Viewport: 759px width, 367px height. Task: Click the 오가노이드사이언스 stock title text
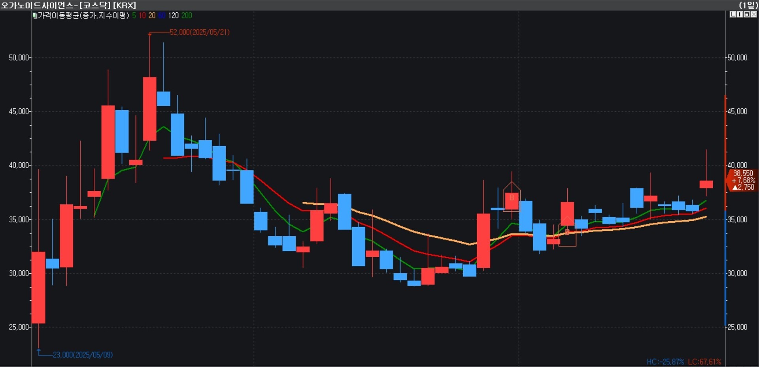click(x=37, y=5)
